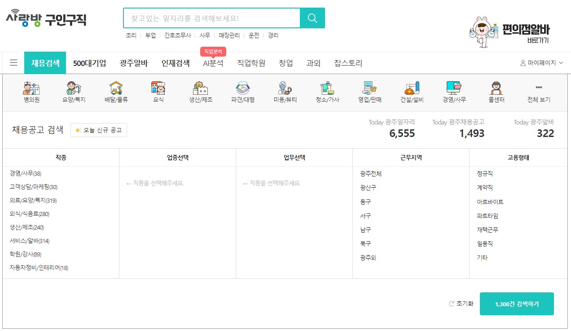
Task: Choose employment type 일용직
Action: pyautogui.click(x=485, y=244)
